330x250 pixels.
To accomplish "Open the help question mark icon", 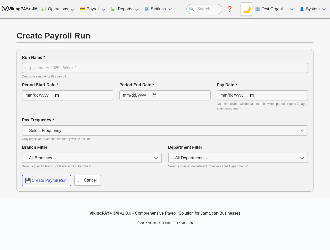I will [x=230, y=9].
